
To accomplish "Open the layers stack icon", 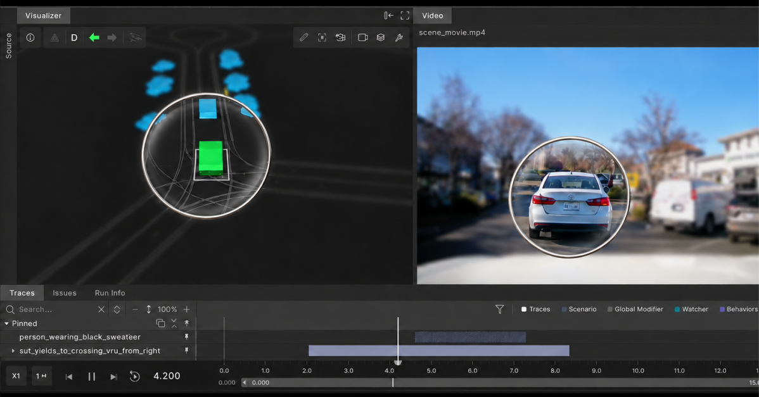I will (381, 37).
